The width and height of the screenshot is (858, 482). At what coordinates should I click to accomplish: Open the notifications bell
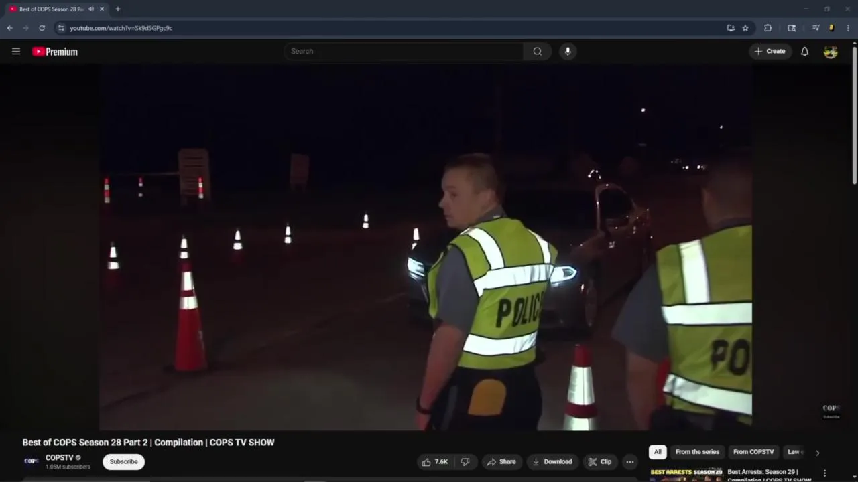pyautogui.click(x=804, y=51)
